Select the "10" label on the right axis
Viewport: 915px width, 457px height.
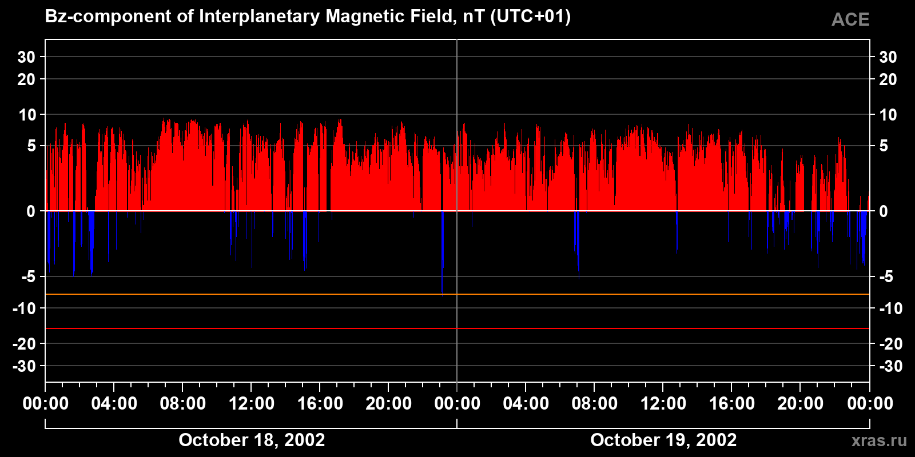[888, 115]
